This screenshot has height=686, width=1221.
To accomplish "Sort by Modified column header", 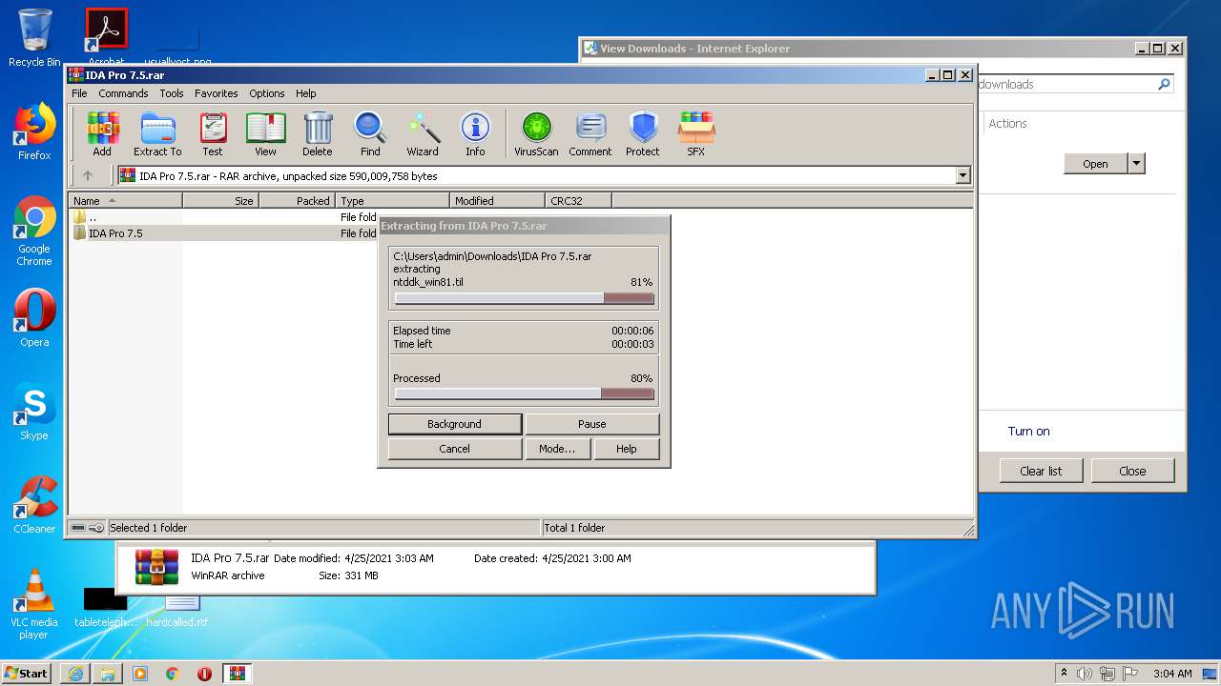I will point(497,201).
